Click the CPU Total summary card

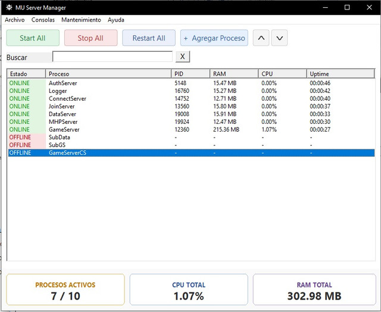pos(189,289)
